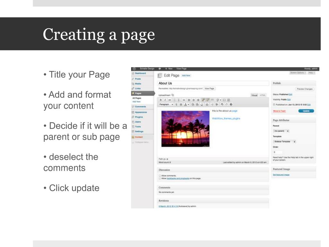Click the View Page button near permalink
The width and height of the screenshot is (329, 247).
tap(209, 89)
